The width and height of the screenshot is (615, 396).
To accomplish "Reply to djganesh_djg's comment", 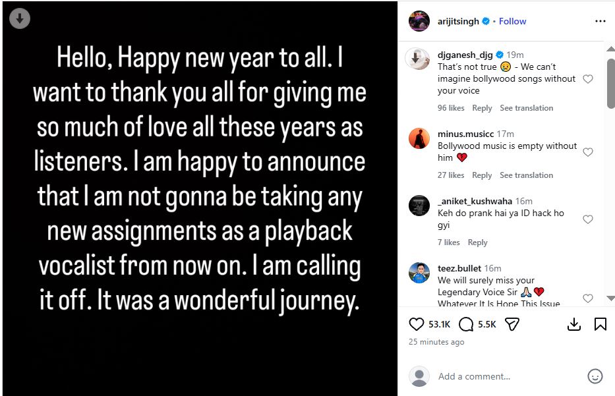I will tap(482, 108).
